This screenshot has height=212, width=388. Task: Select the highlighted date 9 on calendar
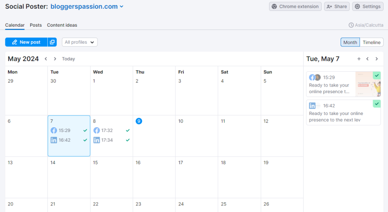(139, 121)
